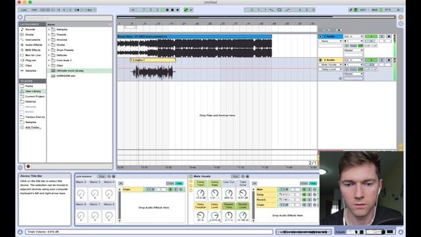Image resolution: width=421 pixels, height=237 pixels.
Task: Click the browser search field
Action: tap(68, 18)
